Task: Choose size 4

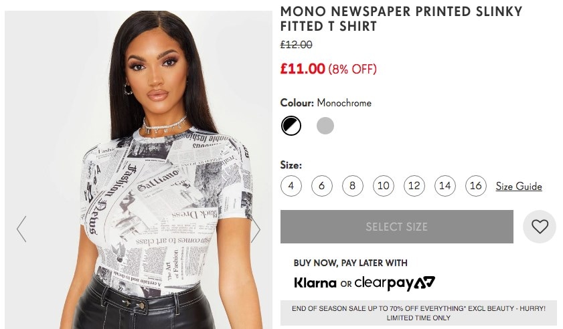Action: pyautogui.click(x=291, y=185)
